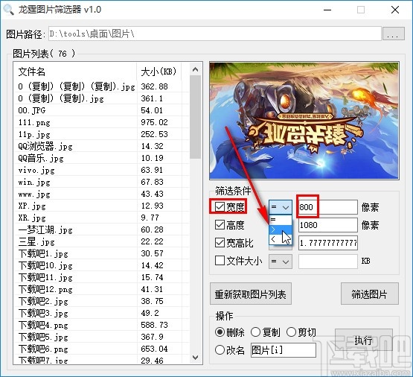Click the file list scrollbar thumb
413x377 pixels.
point(195,117)
